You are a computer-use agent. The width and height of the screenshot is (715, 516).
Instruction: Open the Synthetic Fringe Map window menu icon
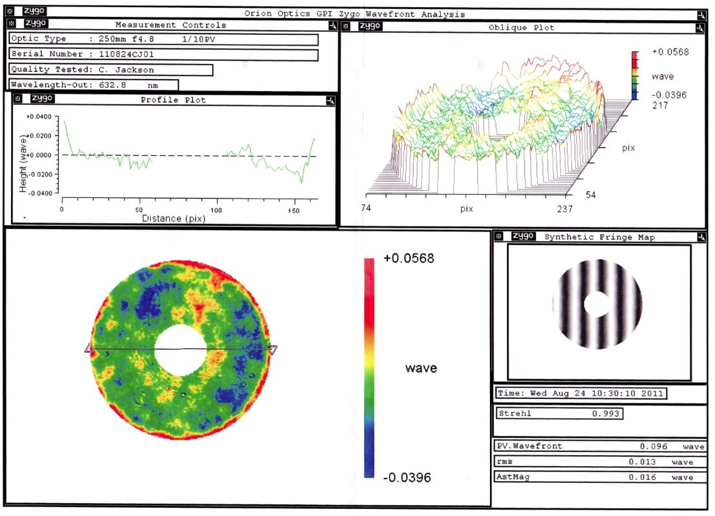coord(499,236)
